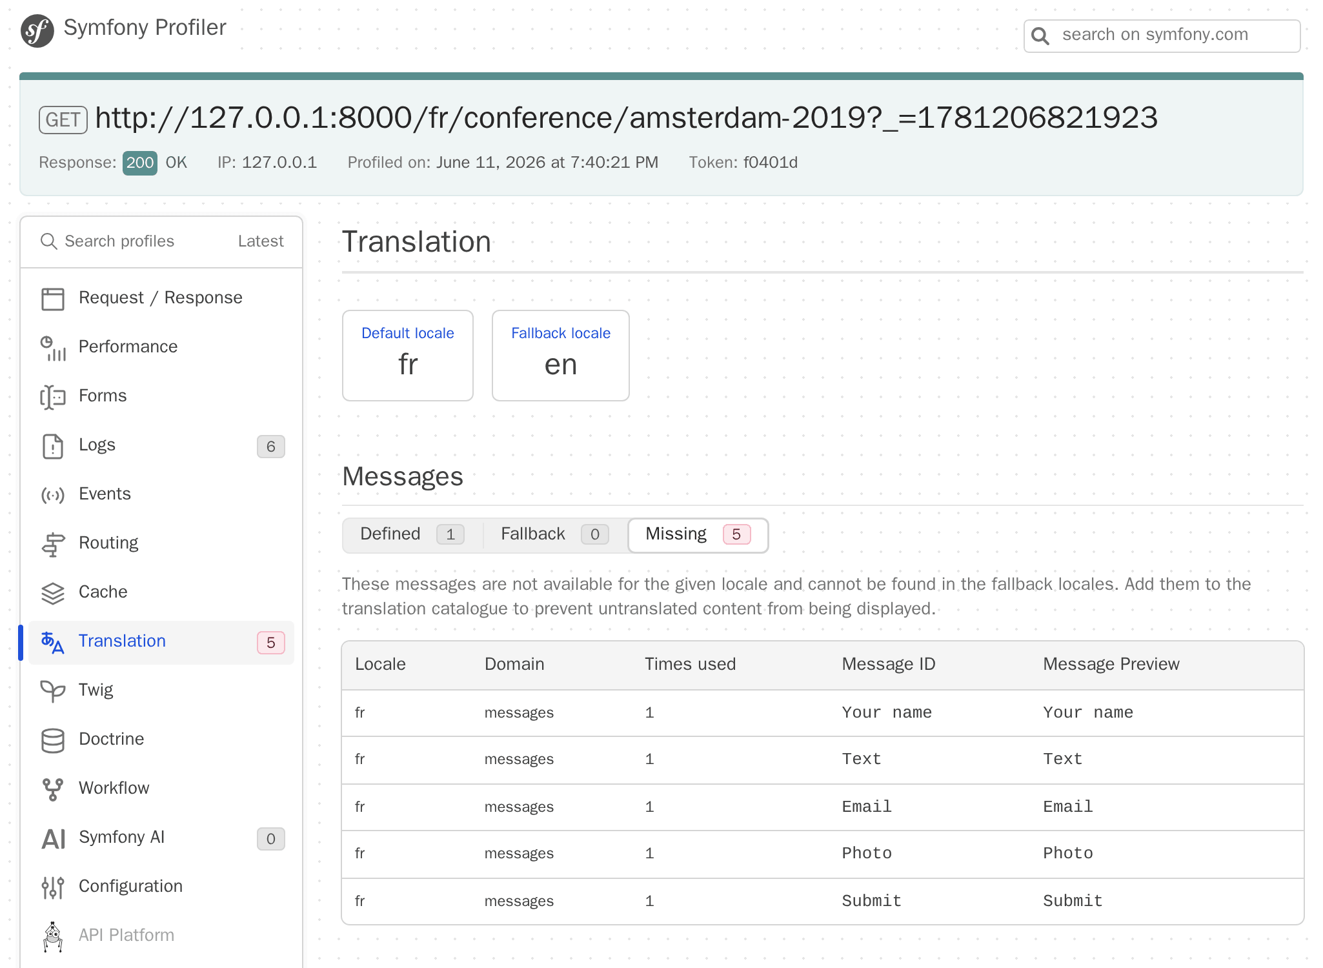This screenshot has width=1323, height=968.
Task: Click IP address 127.0.0.1 text
Action: tap(279, 163)
